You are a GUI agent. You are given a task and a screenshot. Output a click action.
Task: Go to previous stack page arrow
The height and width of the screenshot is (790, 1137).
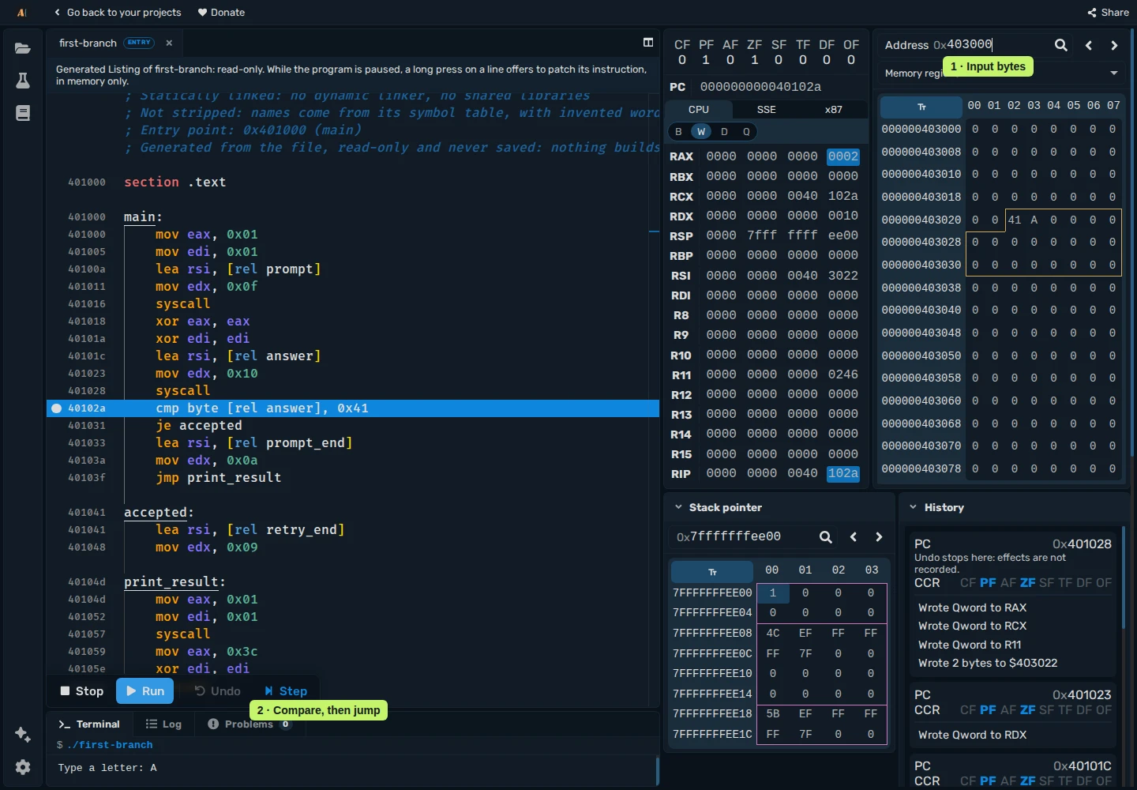click(854, 537)
